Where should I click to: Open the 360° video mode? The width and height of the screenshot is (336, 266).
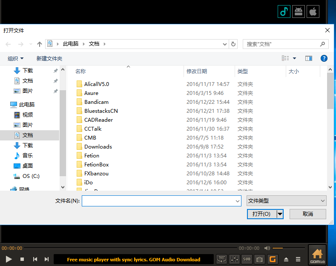click(221, 259)
